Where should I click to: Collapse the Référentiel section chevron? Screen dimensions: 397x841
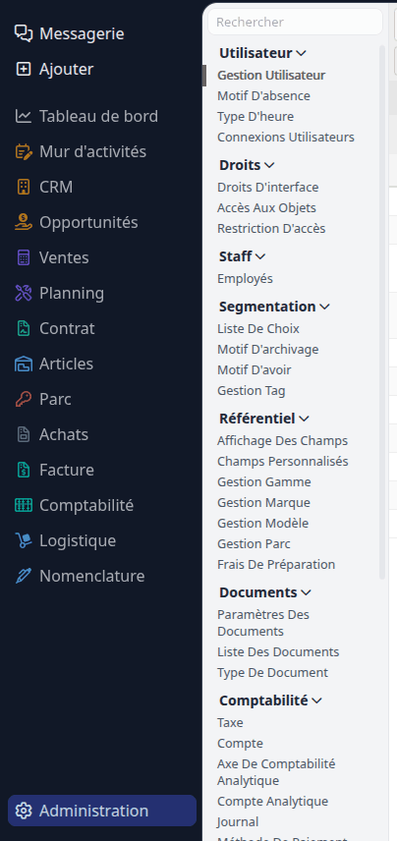click(x=304, y=419)
